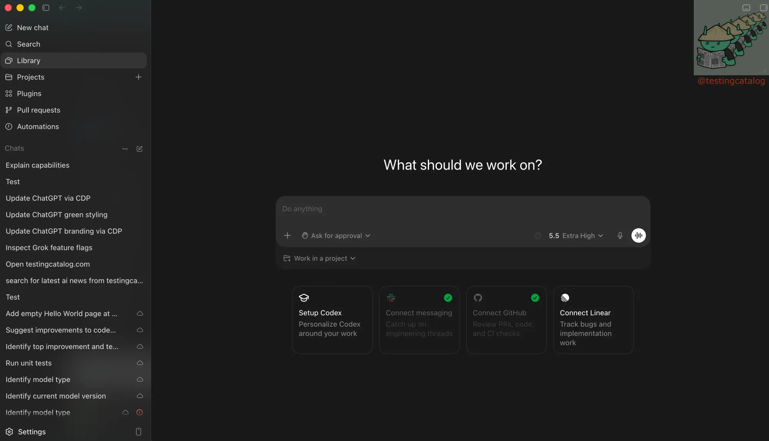The image size is (769, 441).
Task: Click the New chat pencil icon
Action: pos(9,28)
